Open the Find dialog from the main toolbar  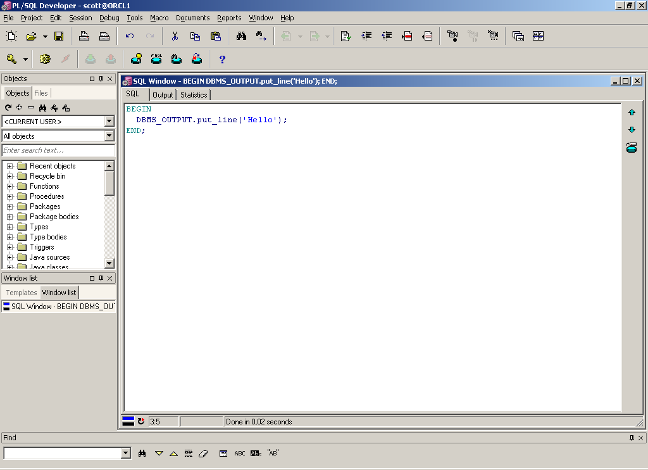pyautogui.click(x=242, y=36)
